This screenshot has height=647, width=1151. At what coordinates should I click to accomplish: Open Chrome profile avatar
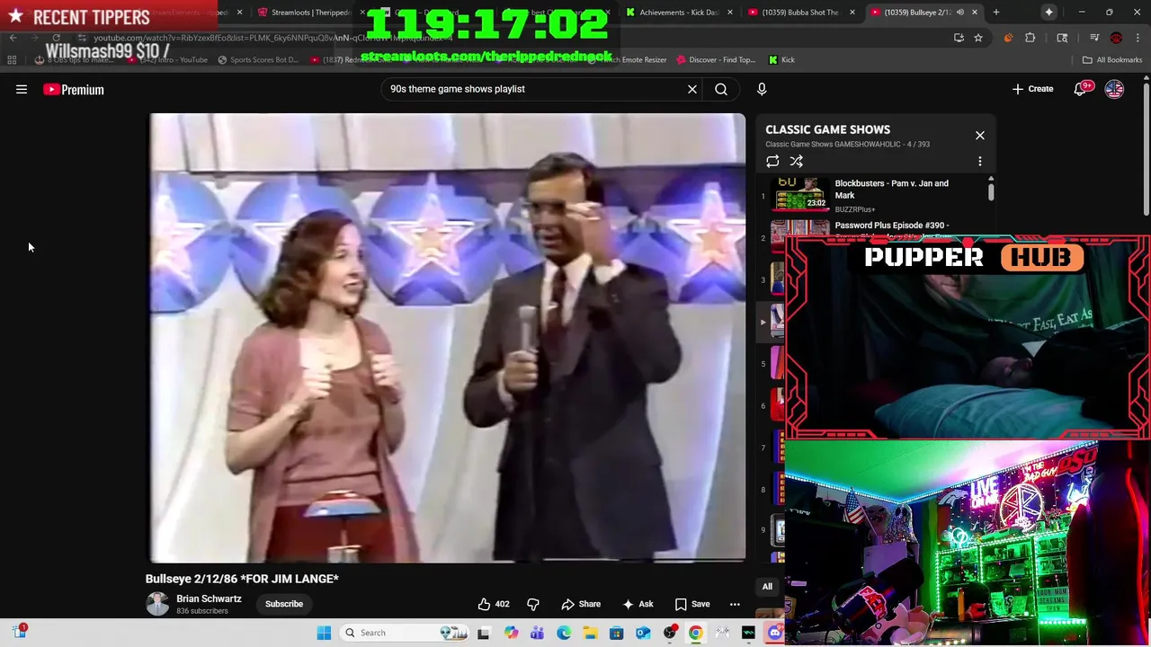tap(1116, 38)
